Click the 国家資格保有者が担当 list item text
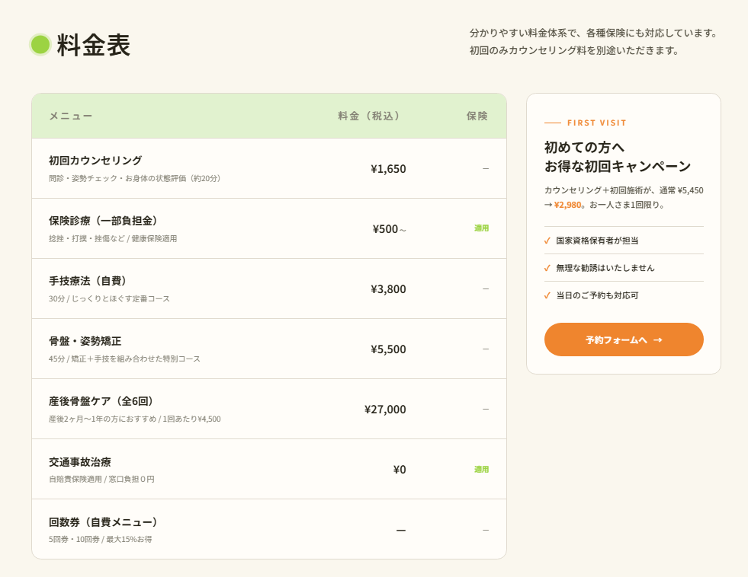Screen dimensions: 748x577 pyautogui.click(x=597, y=241)
